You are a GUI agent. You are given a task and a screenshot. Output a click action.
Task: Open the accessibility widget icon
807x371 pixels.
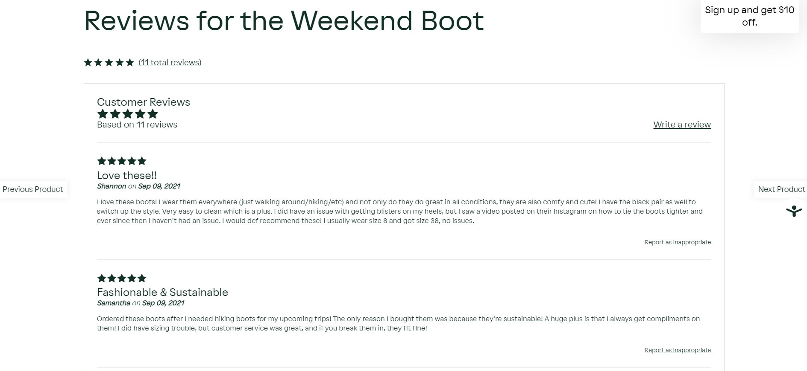(794, 211)
